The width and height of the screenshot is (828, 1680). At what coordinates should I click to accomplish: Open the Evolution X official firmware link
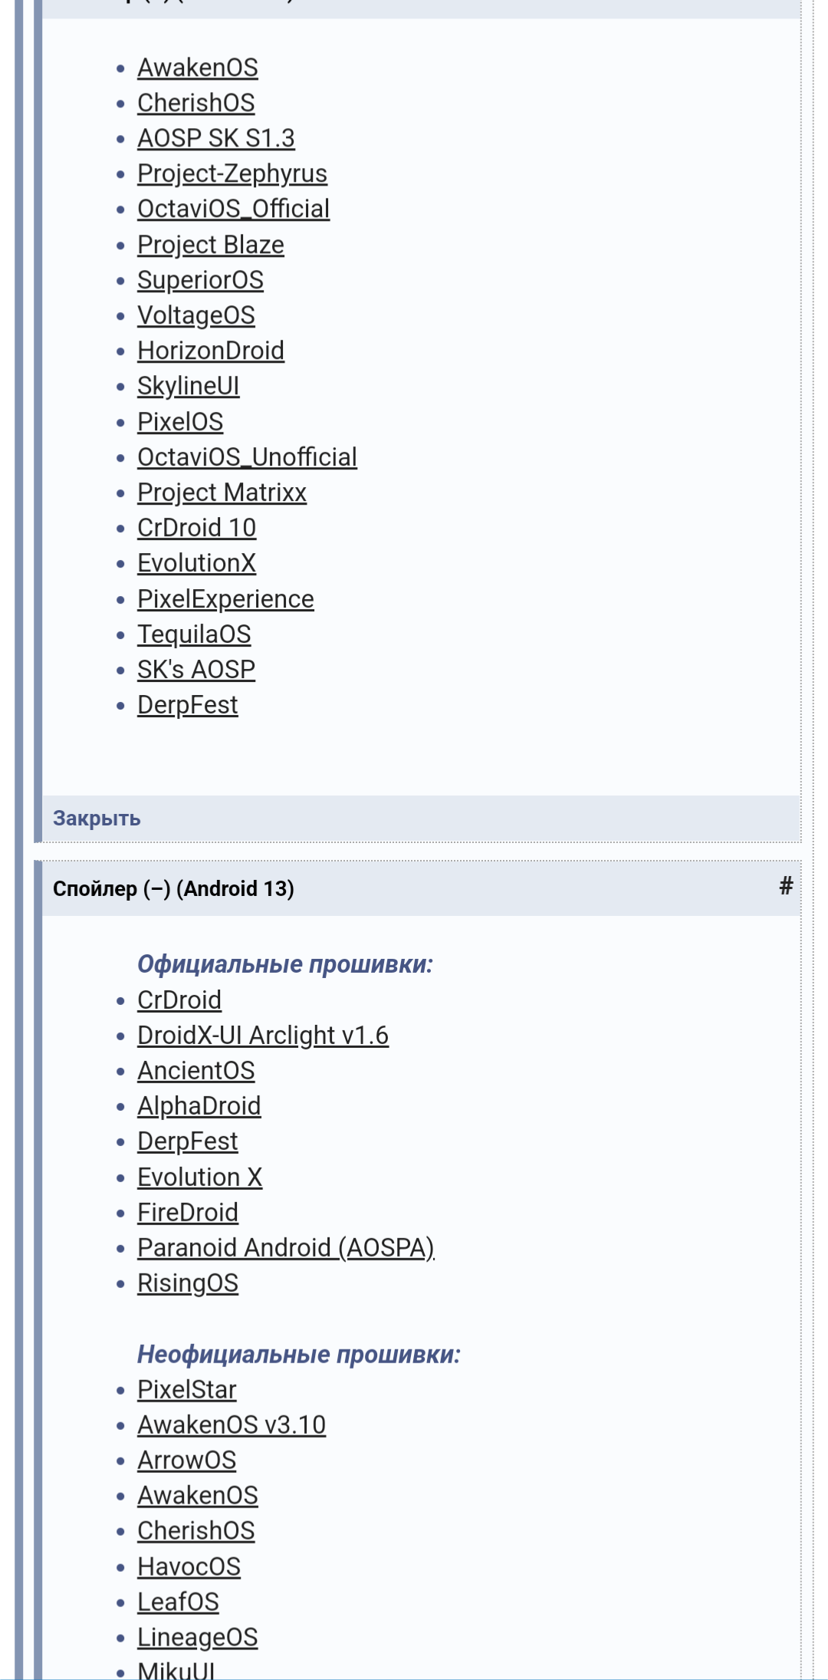200,1177
